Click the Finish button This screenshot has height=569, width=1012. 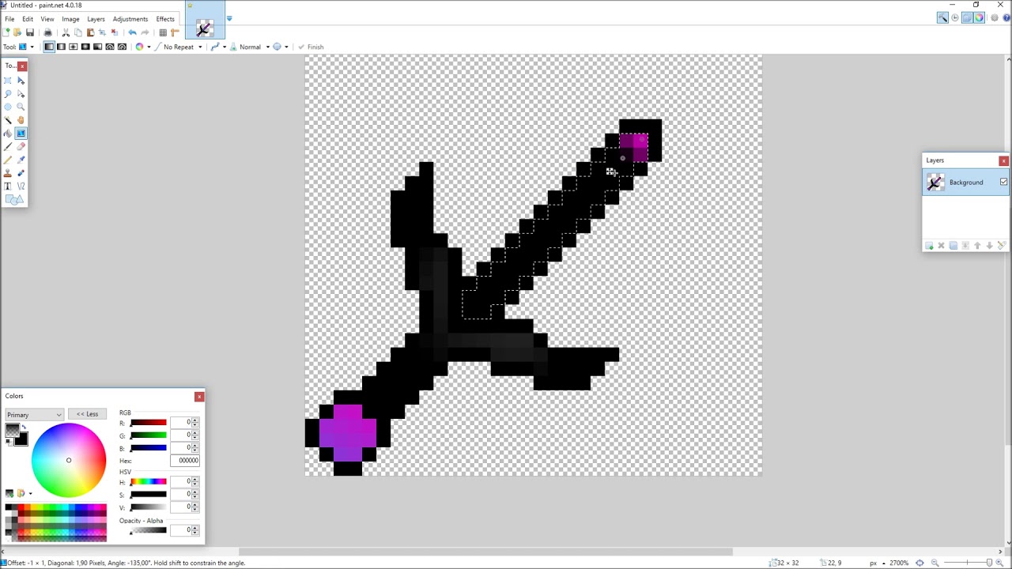pos(310,47)
